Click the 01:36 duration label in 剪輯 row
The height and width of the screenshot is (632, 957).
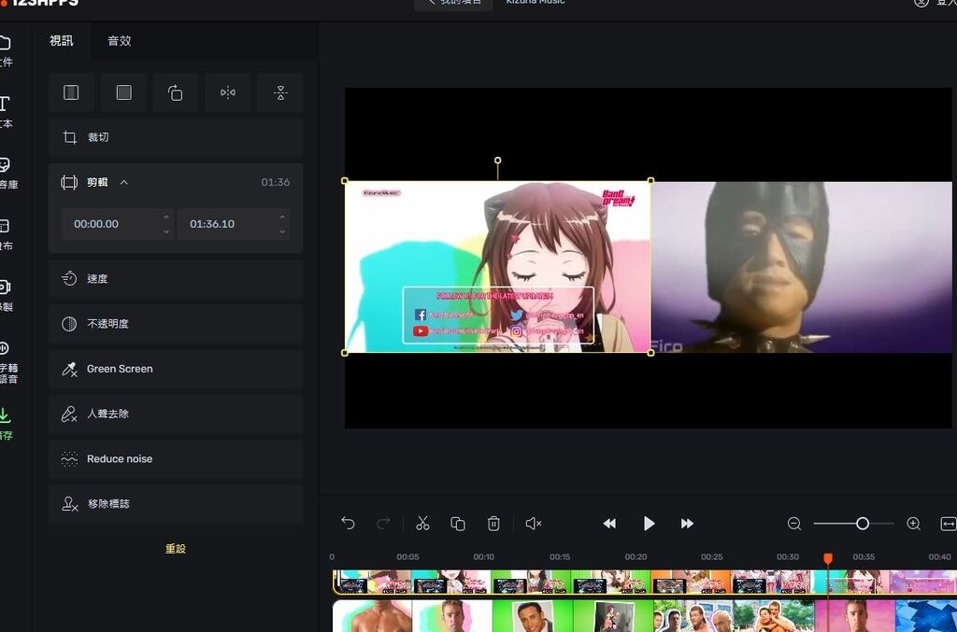point(276,182)
